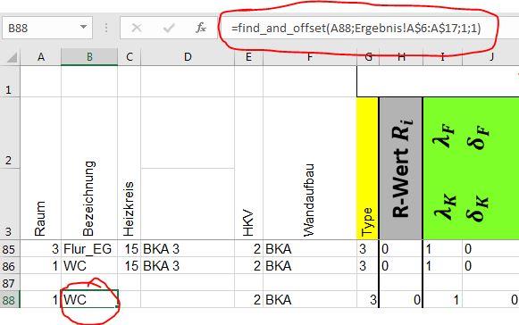Select row 87 header

click(x=10, y=283)
